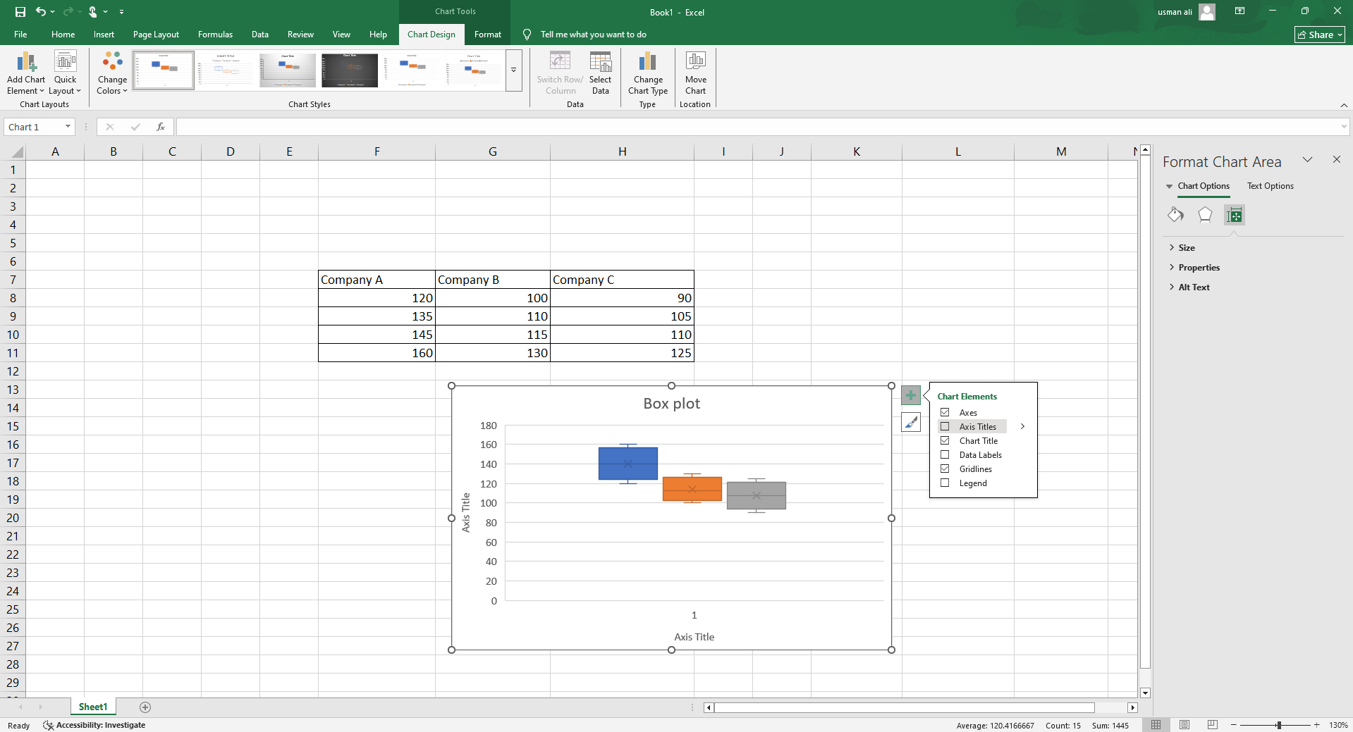Open Quick Layout gallery
This screenshot has width=1353, height=732.
tap(65, 73)
